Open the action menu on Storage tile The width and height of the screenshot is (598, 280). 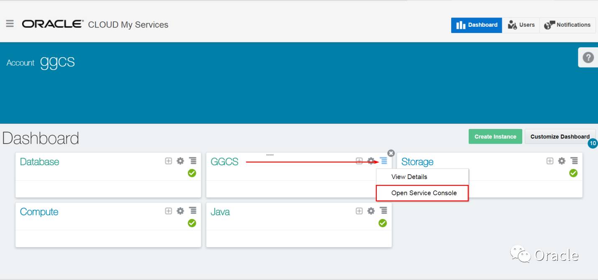[574, 161]
